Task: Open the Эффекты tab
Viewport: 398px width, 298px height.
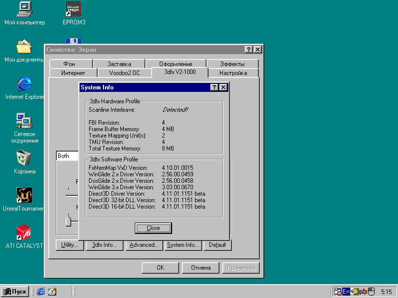Action: pos(232,64)
